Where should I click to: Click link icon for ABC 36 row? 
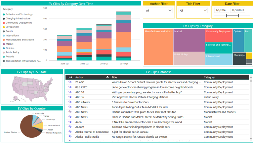(70, 97)
